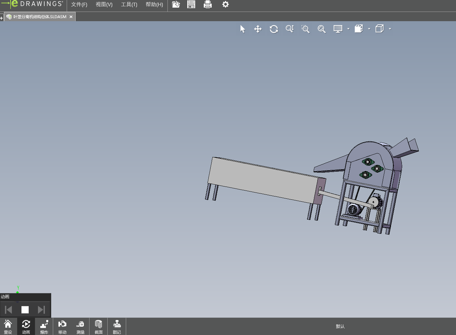
Task: Activate the Pan (move view) tool
Action: click(258, 29)
